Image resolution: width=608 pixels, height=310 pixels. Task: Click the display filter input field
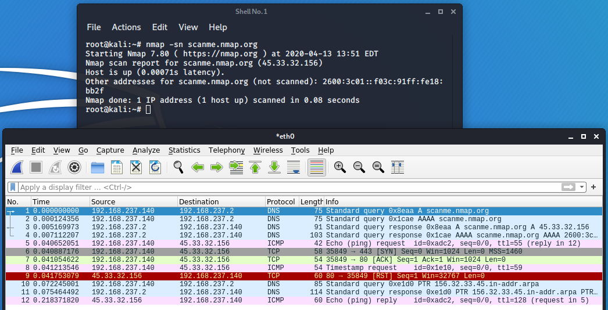289,187
